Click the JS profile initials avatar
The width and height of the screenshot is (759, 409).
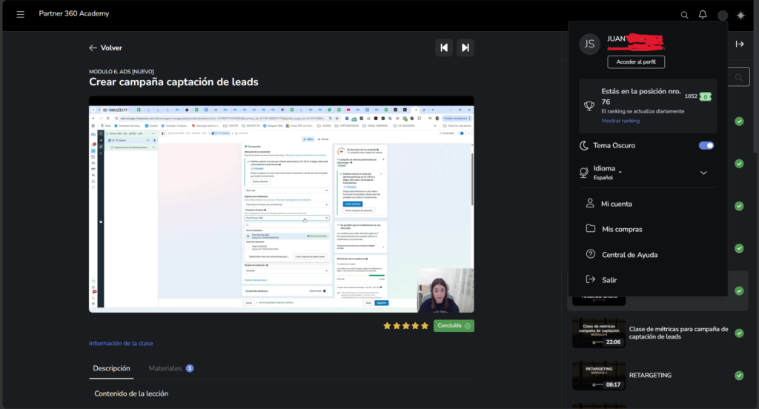(589, 44)
